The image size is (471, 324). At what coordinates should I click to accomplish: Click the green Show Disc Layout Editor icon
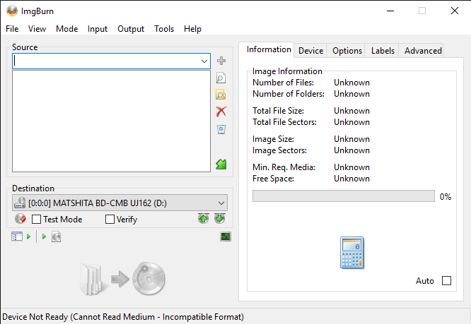221,164
